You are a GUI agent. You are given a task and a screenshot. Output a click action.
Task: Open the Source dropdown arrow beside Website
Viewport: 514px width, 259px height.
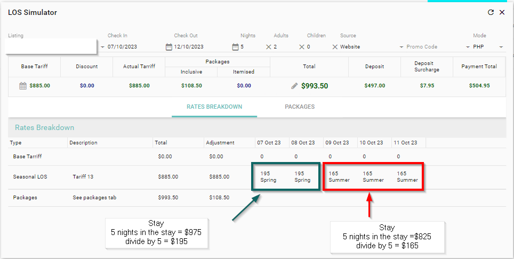401,47
